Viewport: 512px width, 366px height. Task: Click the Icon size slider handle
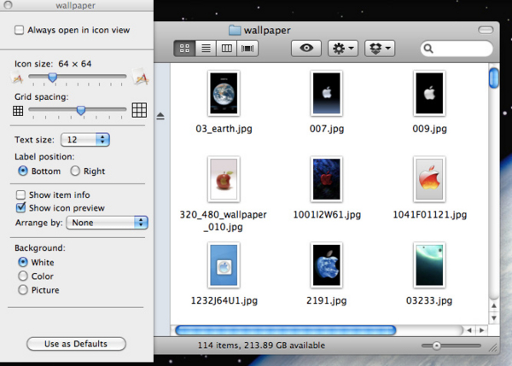53,78
